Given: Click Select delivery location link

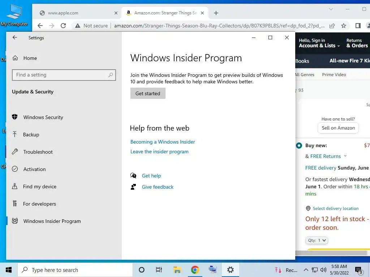Looking at the screenshot, I should 336,208.
